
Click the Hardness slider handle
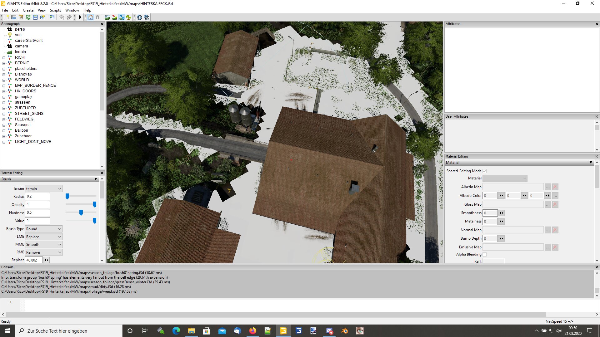(x=81, y=212)
